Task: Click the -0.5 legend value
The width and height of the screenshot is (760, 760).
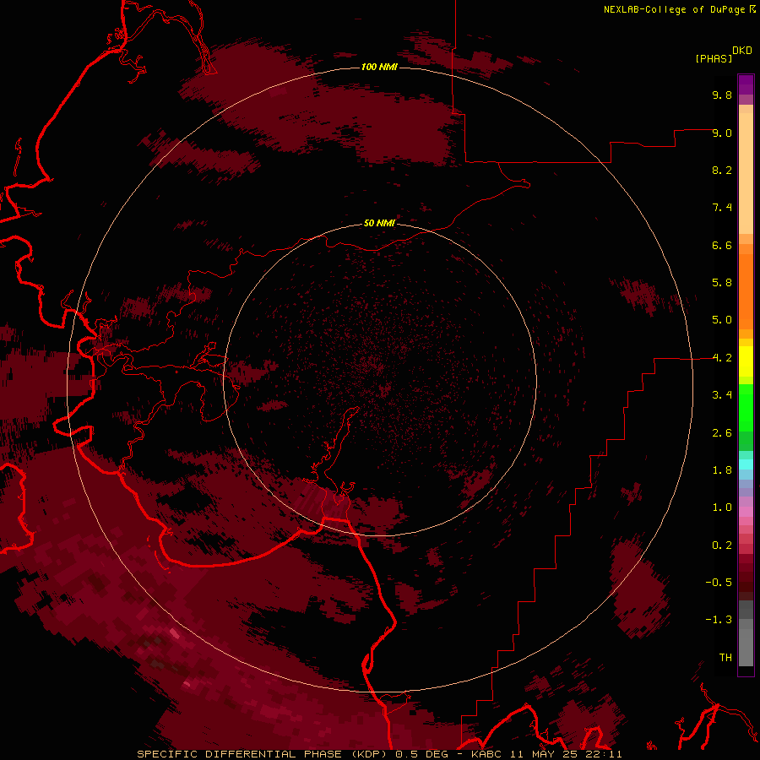Action: [x=719, y=583]
